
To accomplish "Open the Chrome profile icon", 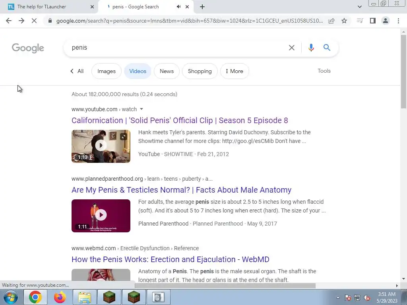I will click(386, 21).
